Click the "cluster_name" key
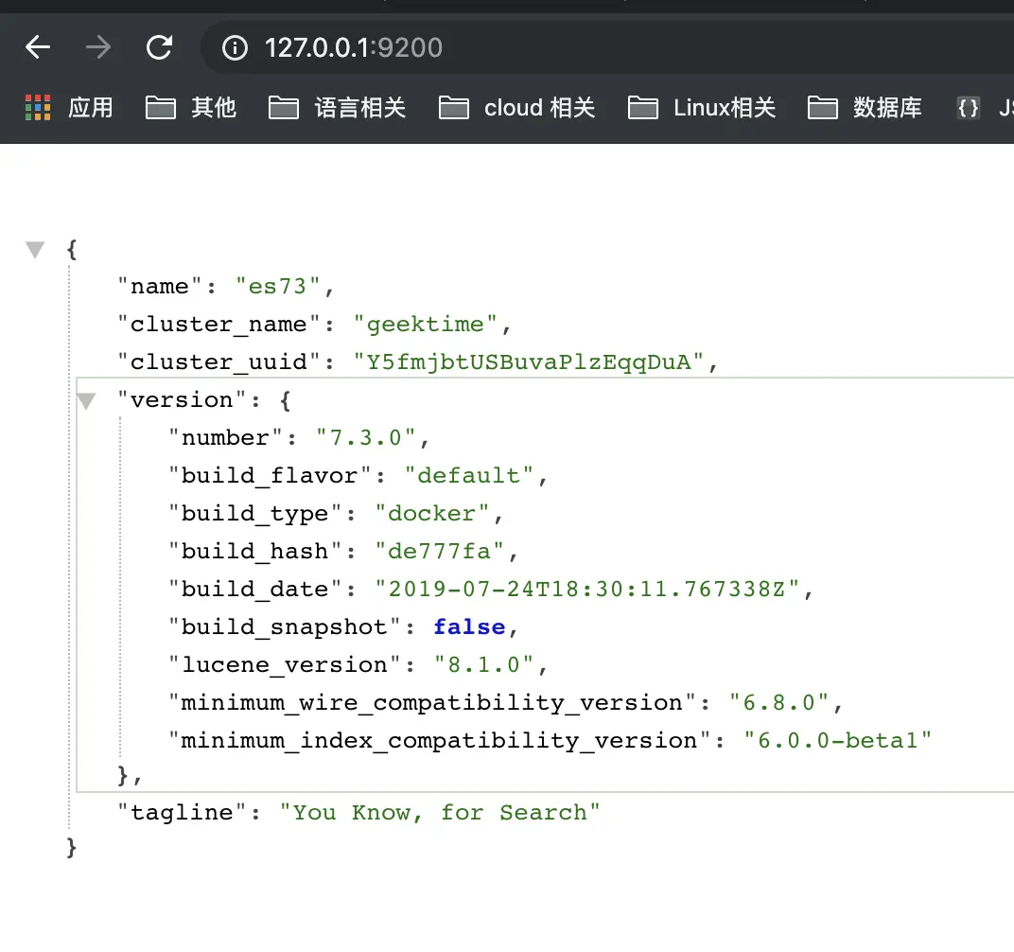1014x952 pixels. (x=219, y=325)
